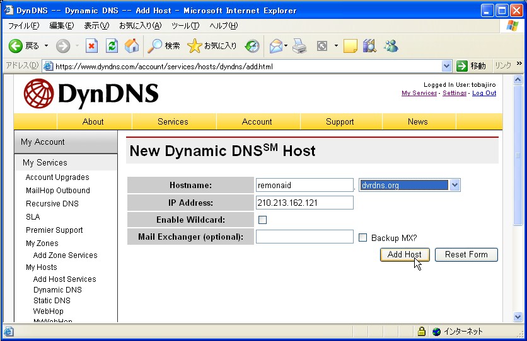Click the green Back arrow icon
The width and height of the screenshot is (527, 341).
(x=16, y=46)
